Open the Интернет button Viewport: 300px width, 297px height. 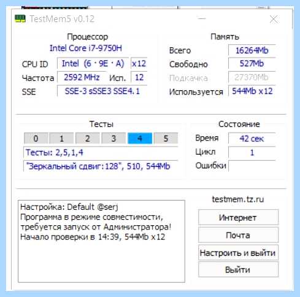238,217
